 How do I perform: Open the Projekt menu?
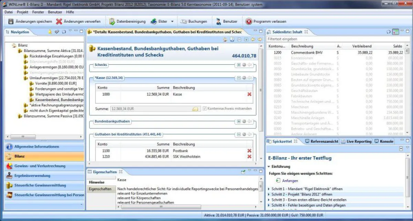pos(23,12)
